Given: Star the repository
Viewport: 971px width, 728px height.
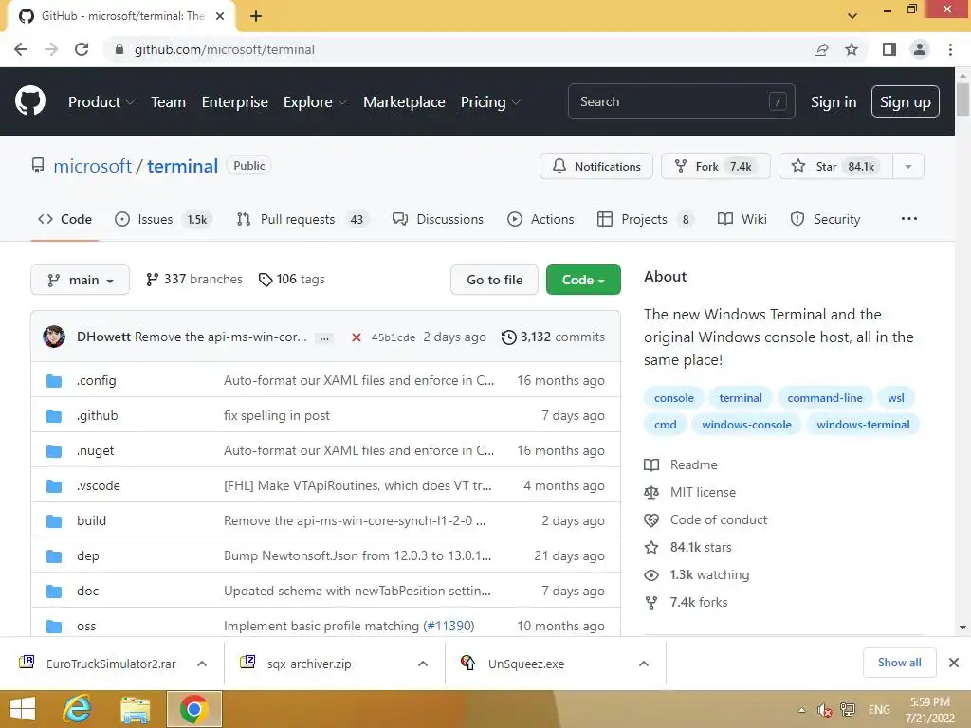Looking at the screenshot, I should 836,167.
